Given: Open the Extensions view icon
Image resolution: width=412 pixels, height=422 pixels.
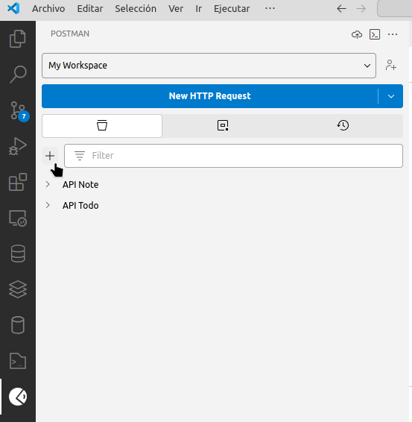Looking at the screenshot, I should [18, 182].
